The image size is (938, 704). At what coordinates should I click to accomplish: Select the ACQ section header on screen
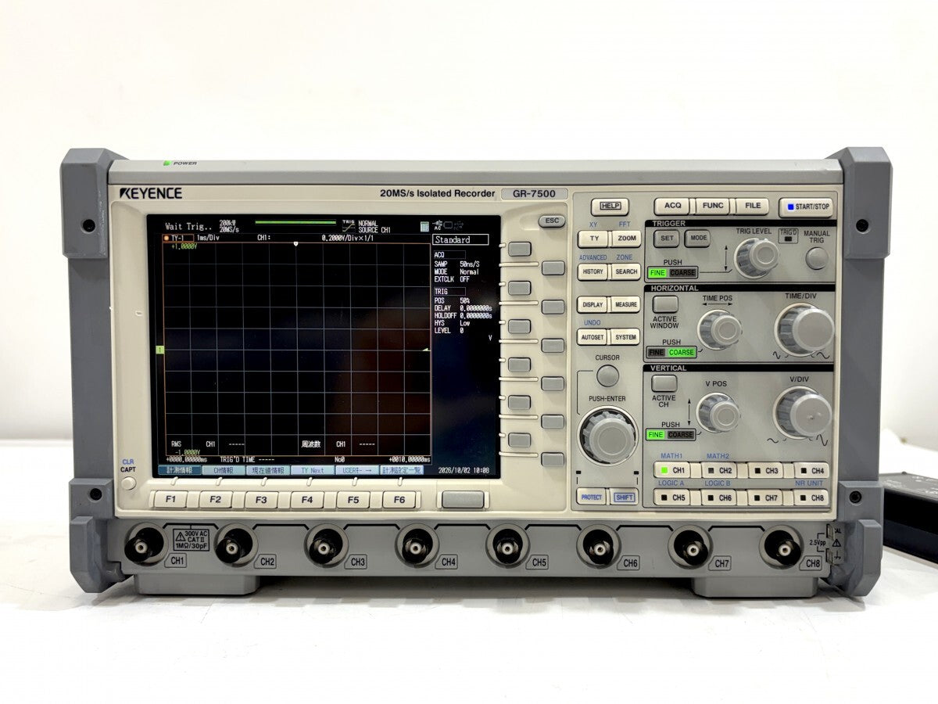449,255
